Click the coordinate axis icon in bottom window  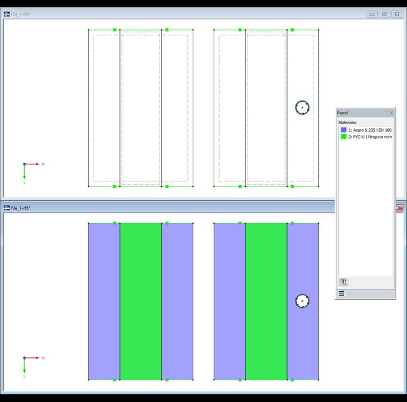tap(33, 367)
